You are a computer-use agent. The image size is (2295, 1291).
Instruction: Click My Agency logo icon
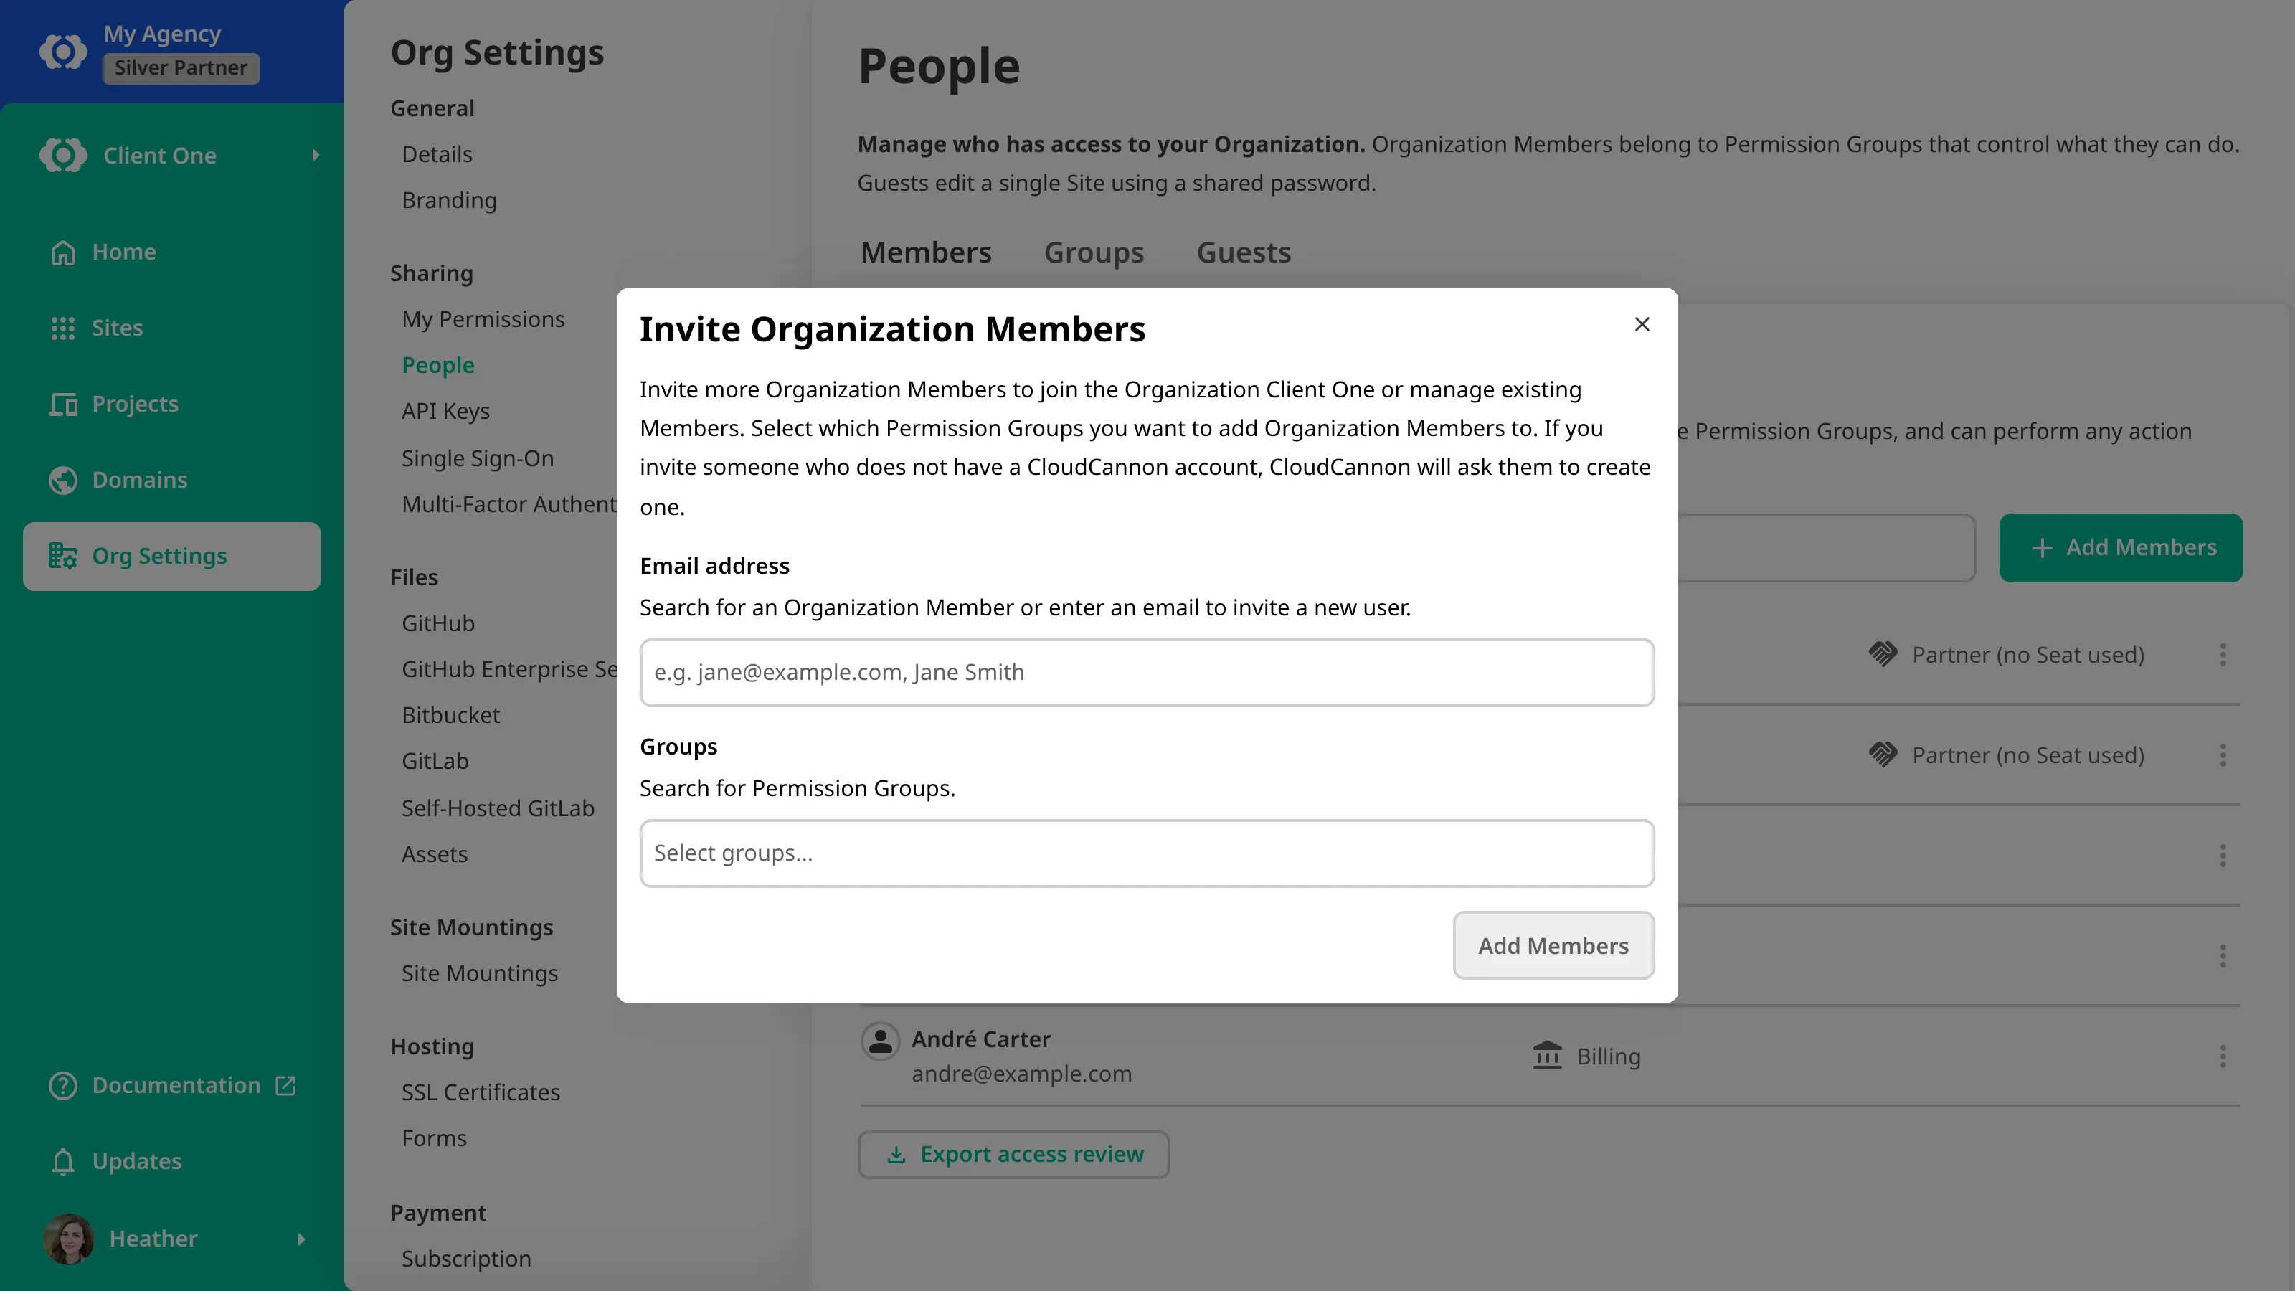(62, 52)
